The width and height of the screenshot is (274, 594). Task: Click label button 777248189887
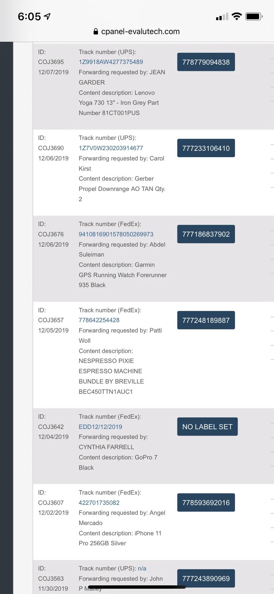point(206,320)
